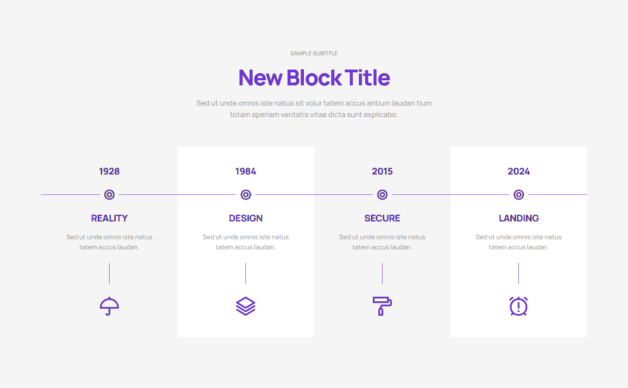Click the year 1928 label

click(x=109, y=171)
